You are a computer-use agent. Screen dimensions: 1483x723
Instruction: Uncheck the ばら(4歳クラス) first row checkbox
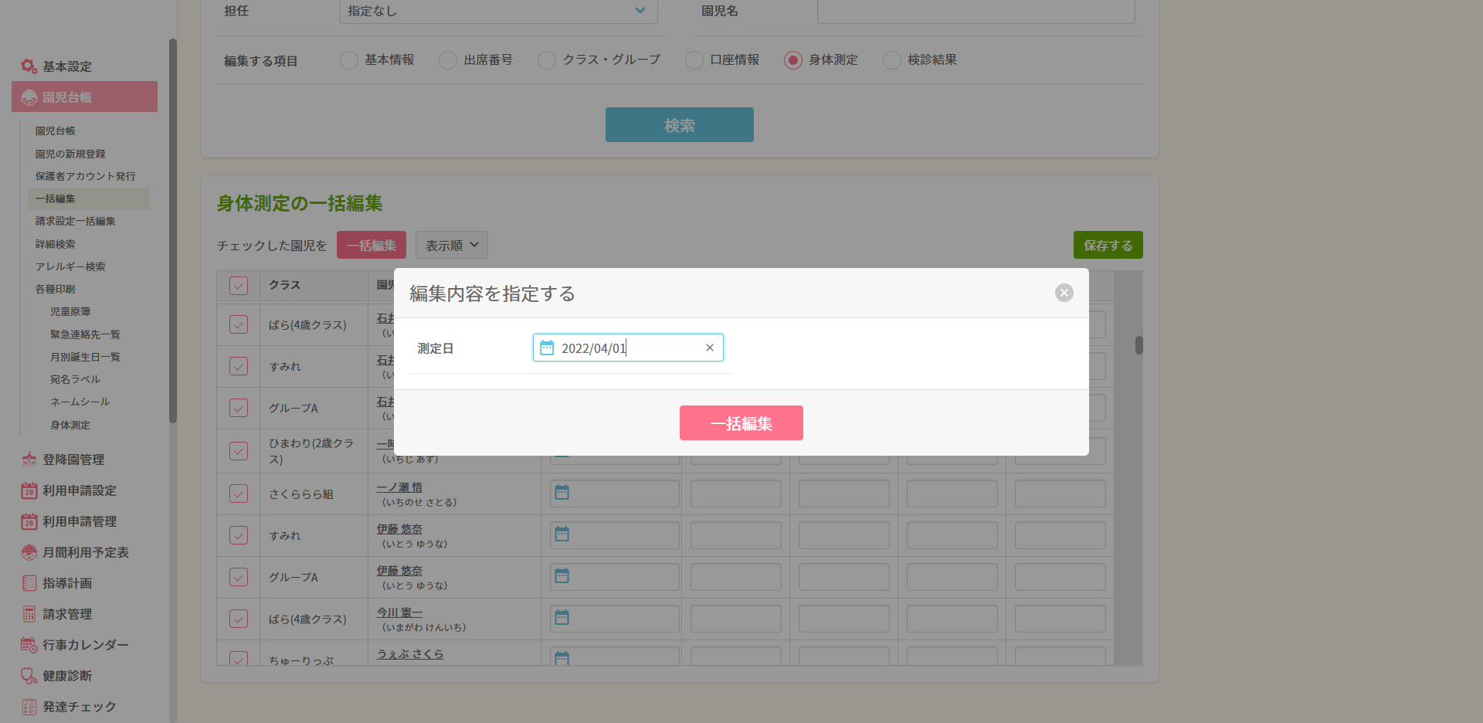[x=239, y=324]
